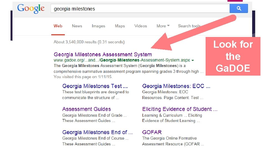
Task: Open Georgia Milestones End of sitelink
Action: [x=98, y=132]
